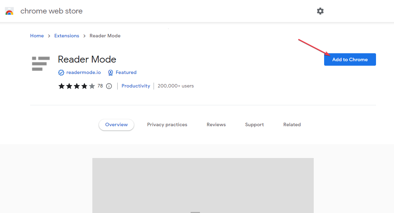The height and width of the screenshot is (213, 394).
Task: Open the Extensions breadcrumb link
Action: click(x=67, y=36)
